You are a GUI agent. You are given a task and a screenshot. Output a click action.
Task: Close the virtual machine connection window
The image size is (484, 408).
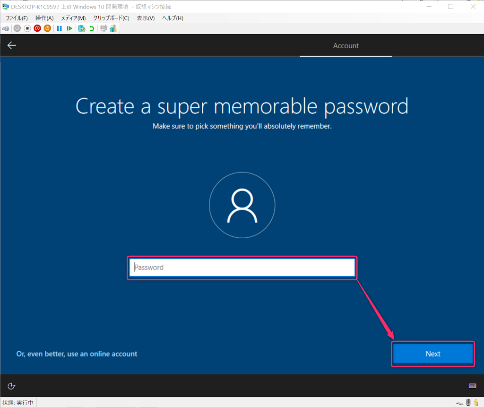[473, 7]
